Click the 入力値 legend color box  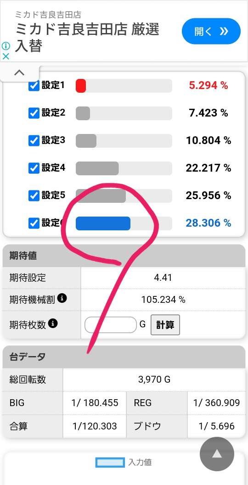point(110,463)
